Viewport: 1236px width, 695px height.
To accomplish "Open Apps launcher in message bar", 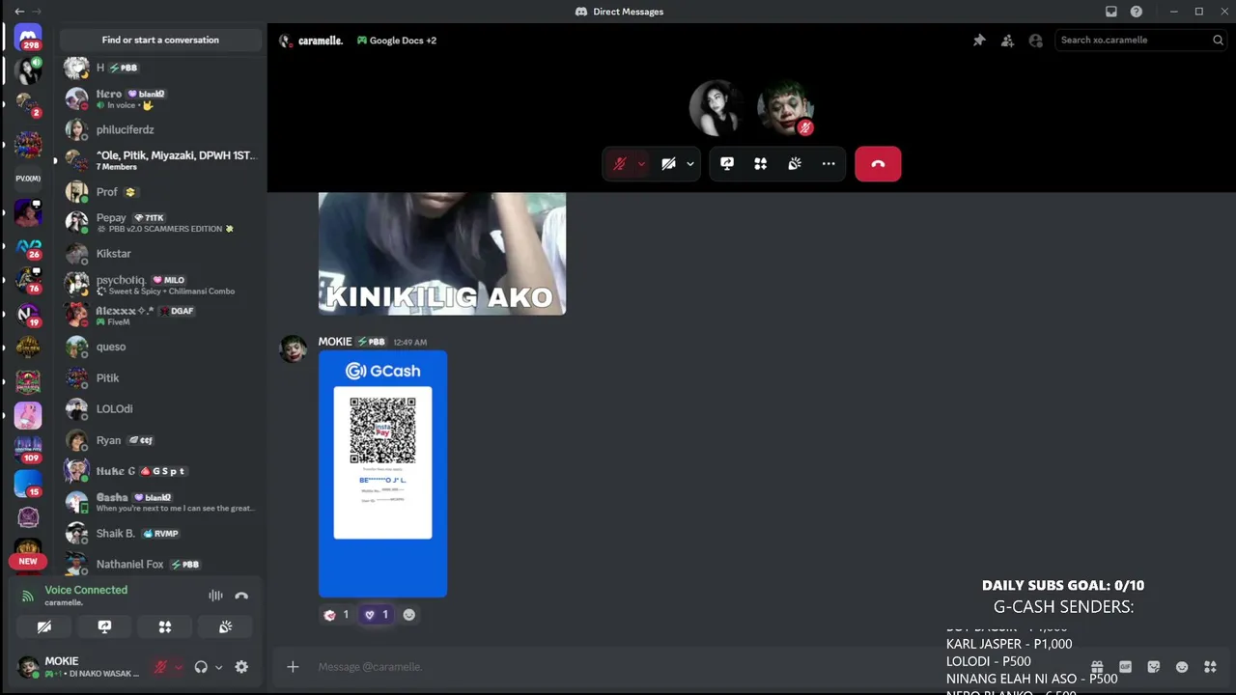I will click(x=1210, y=667).
